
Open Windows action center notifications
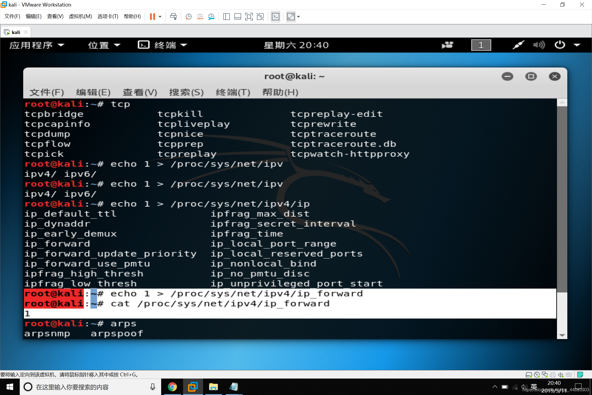pyautogui.click(x=578, y=387)
